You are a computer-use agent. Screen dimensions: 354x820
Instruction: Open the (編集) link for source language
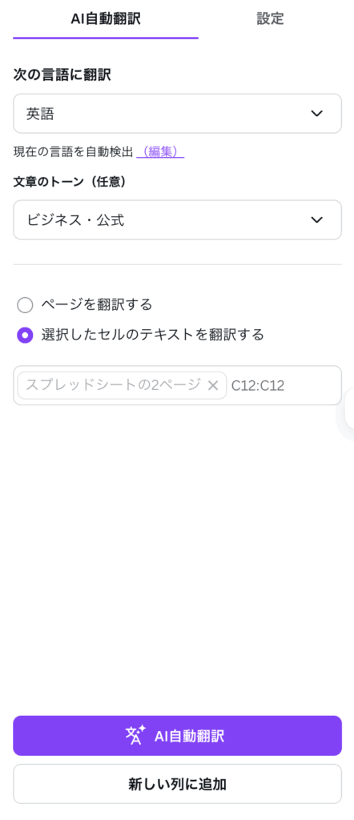[160, 151]
